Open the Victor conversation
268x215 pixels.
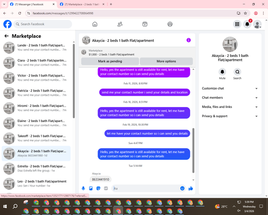36,78
